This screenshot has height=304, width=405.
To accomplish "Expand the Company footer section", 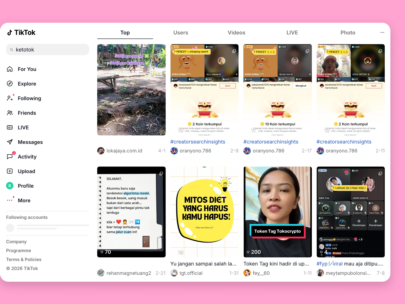I will tap(16, 242).
